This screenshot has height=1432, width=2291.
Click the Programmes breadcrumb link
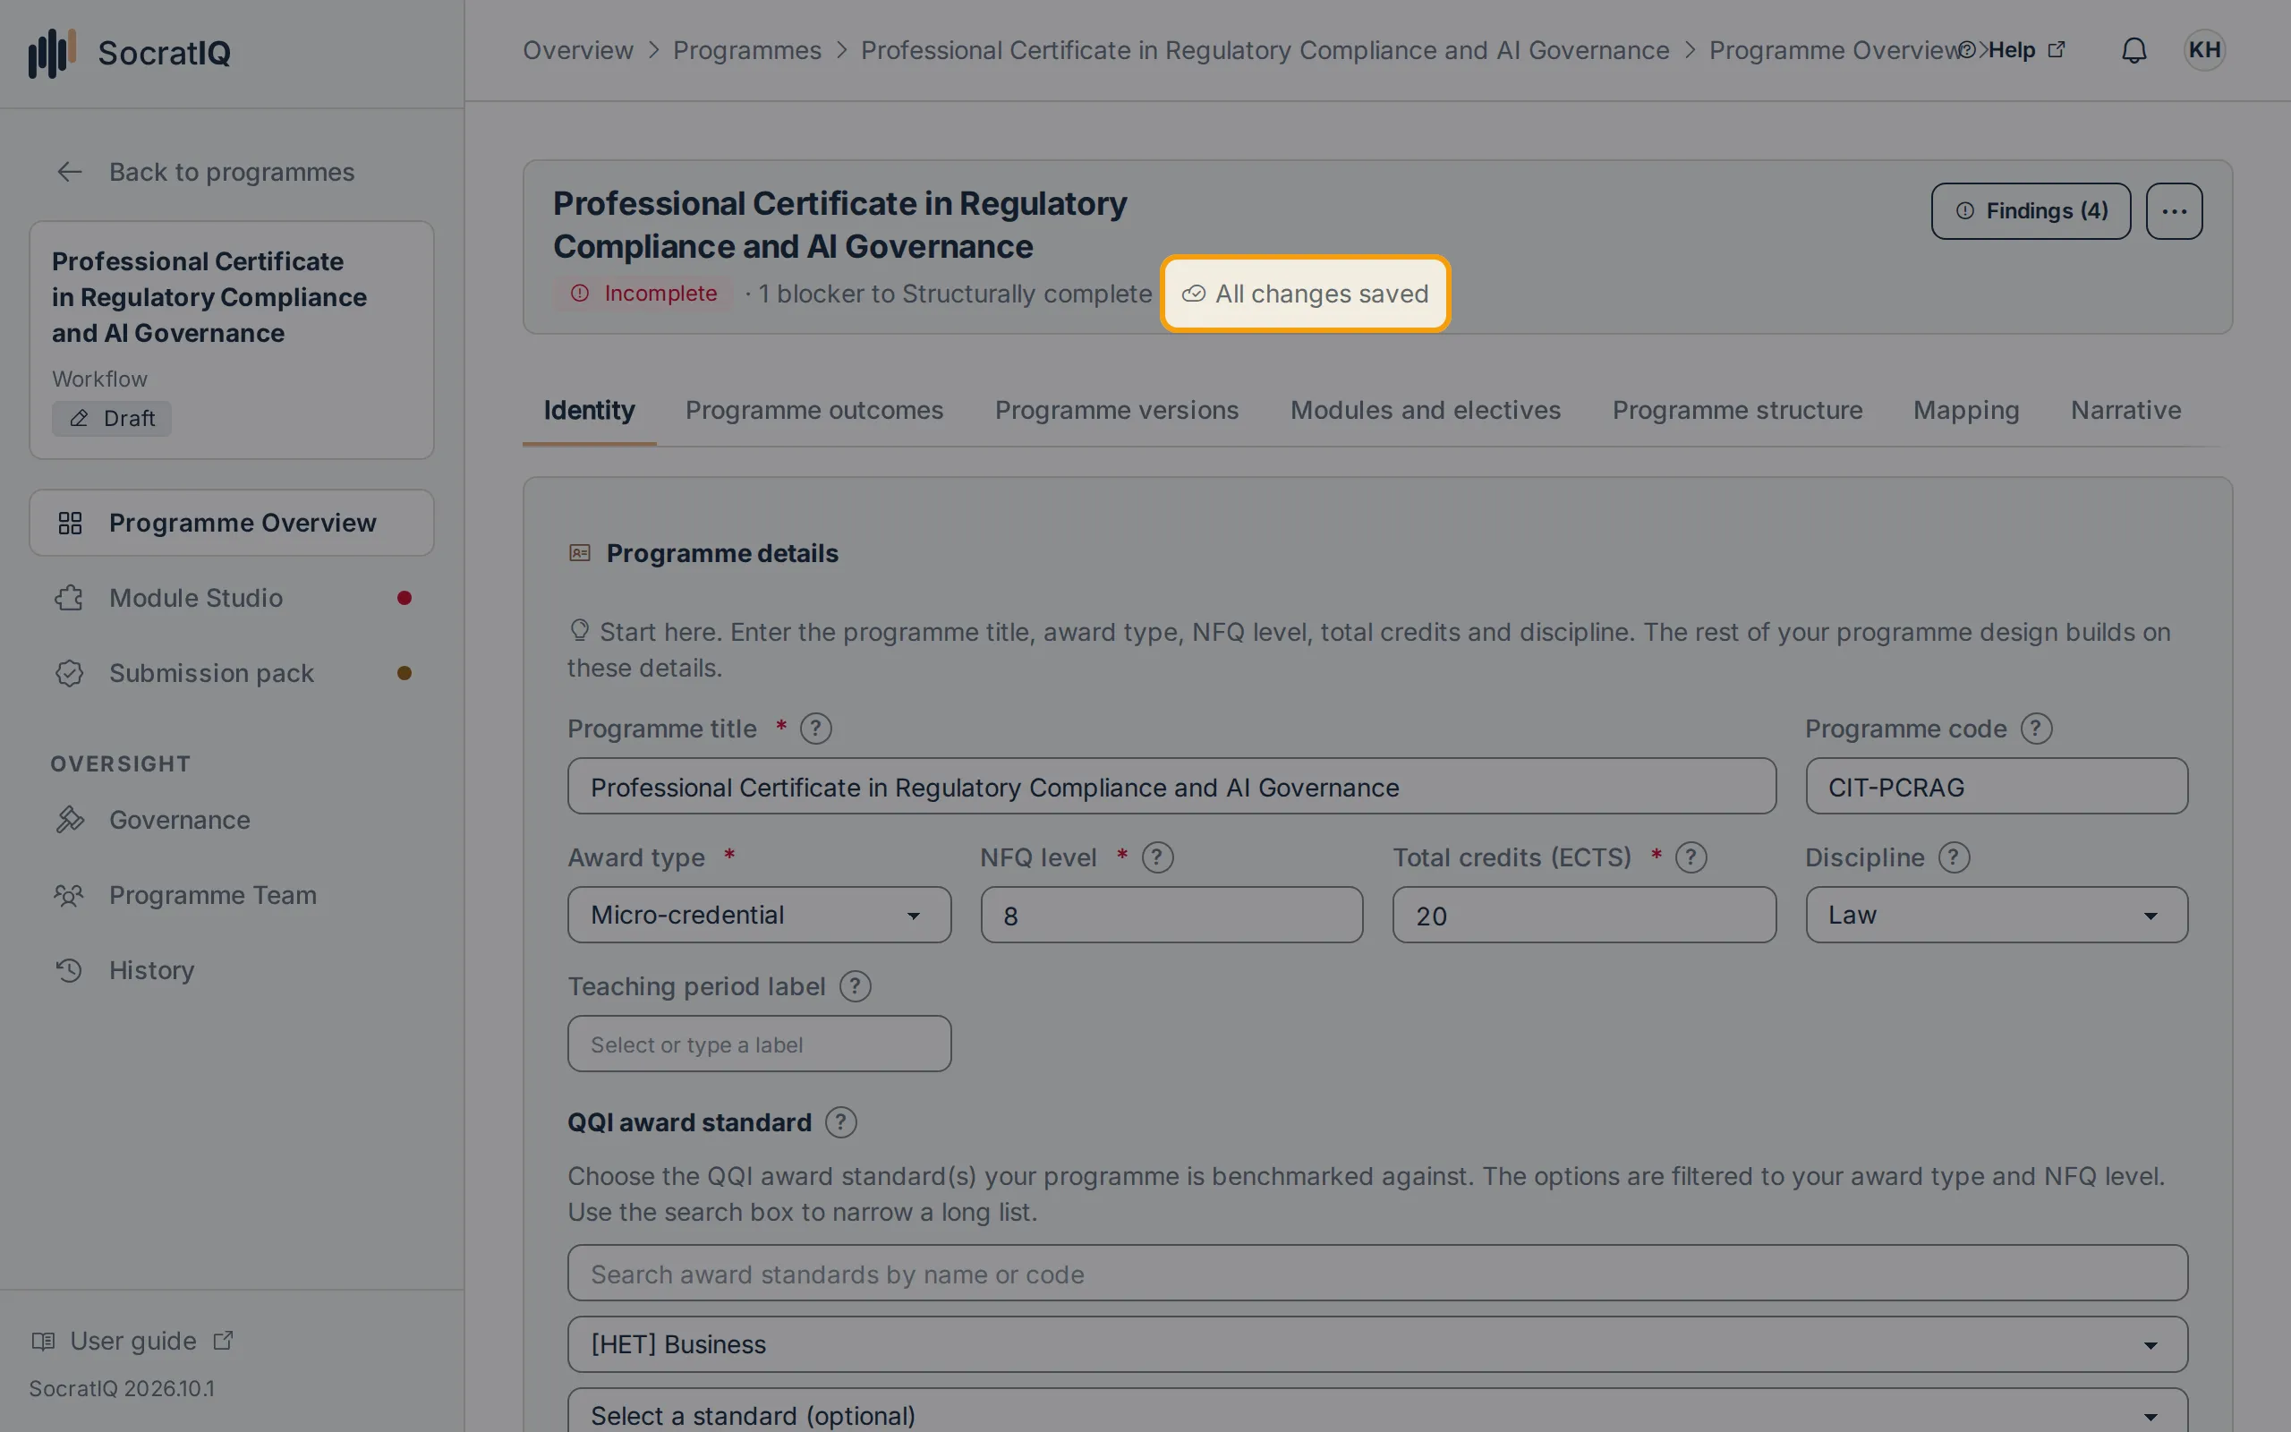pos(747,50)
